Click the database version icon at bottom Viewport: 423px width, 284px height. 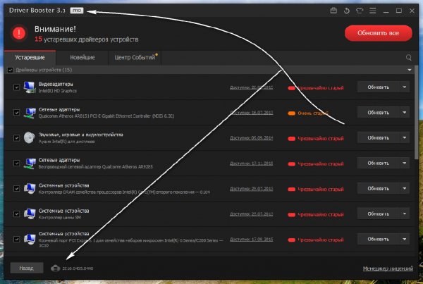[x=55, y=268]
